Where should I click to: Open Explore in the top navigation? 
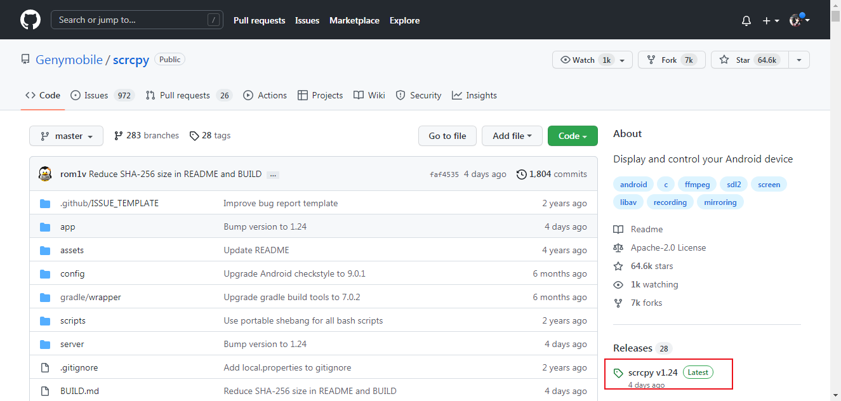point(405,20)
